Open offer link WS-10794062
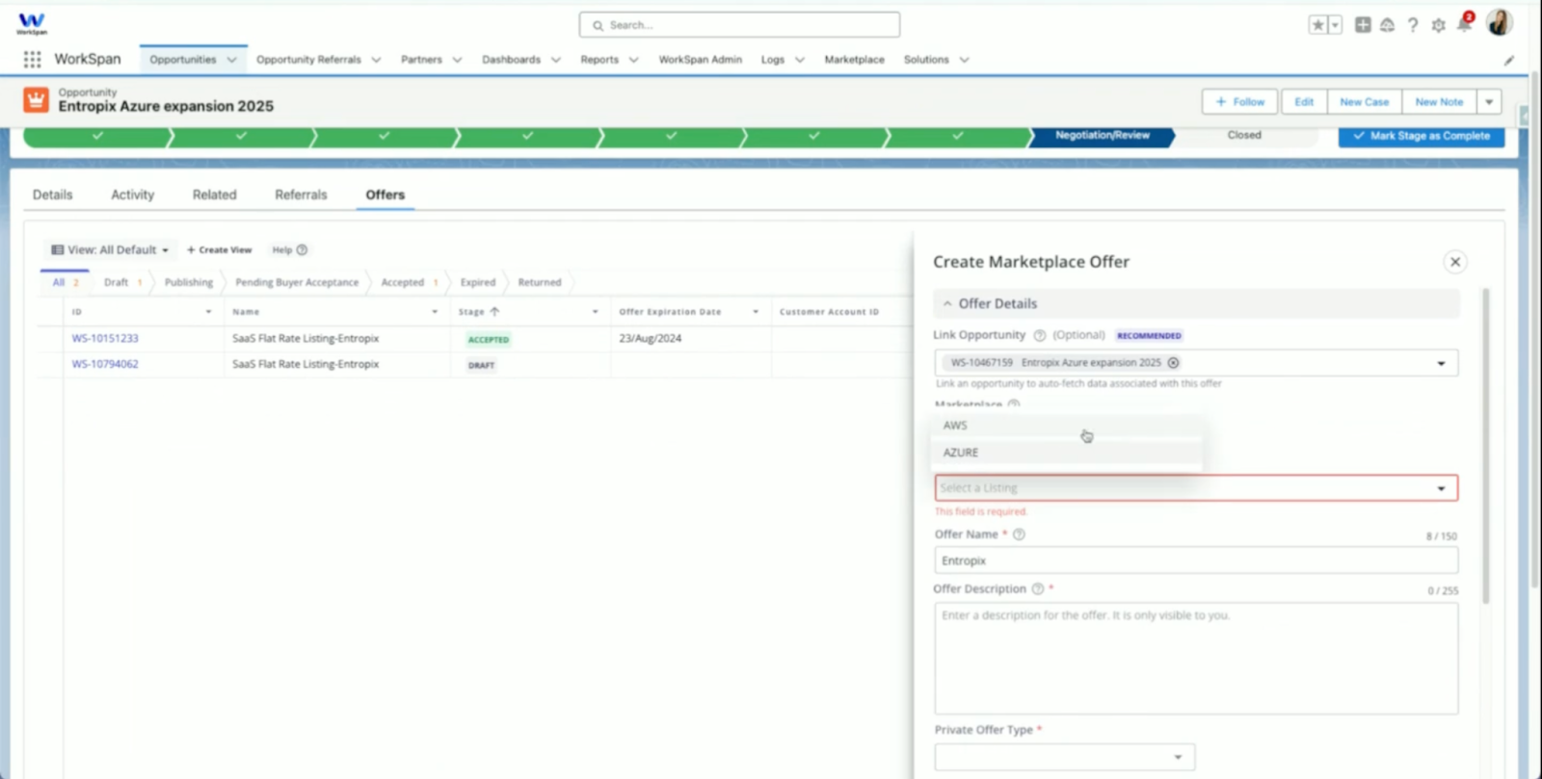 [105, 365]
